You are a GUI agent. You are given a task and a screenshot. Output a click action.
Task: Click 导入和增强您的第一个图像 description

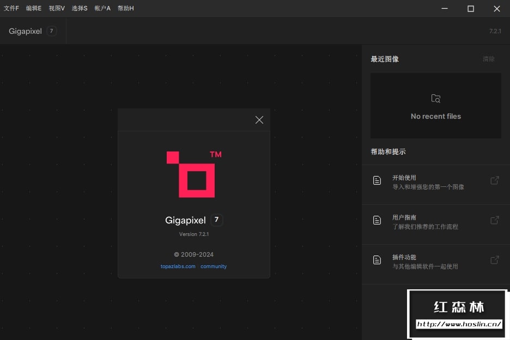pyautogui.click(x=428, y=187)
